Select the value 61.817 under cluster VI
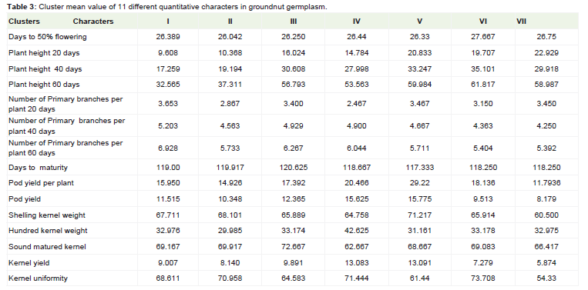The width and height of the screenshot is (588, 290). tap(483, 85)
